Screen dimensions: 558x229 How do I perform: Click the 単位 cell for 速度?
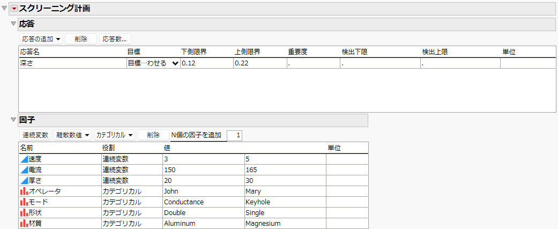coord(347,159)
